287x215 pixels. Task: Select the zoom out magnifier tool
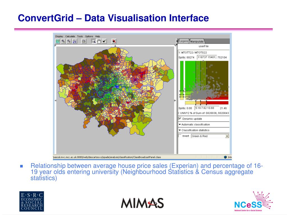pyautogui.click(x=69, y=41)
